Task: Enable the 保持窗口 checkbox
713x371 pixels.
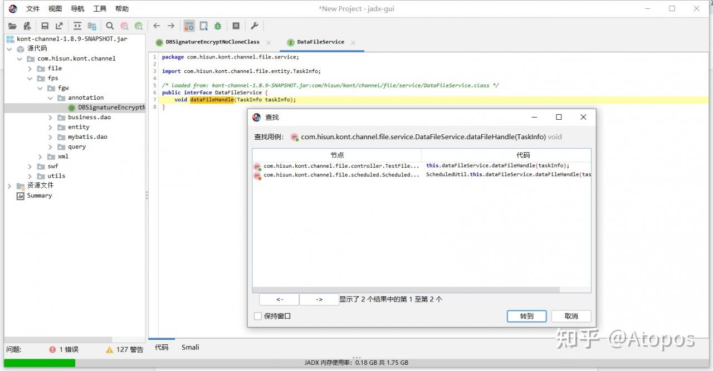Action: click(257, 316)
